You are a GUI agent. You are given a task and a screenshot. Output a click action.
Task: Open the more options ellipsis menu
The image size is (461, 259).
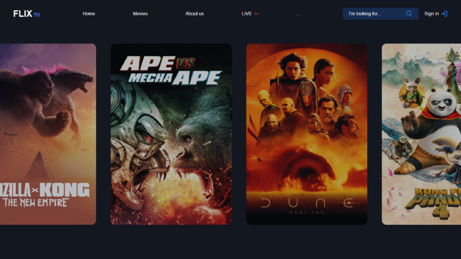298,15
